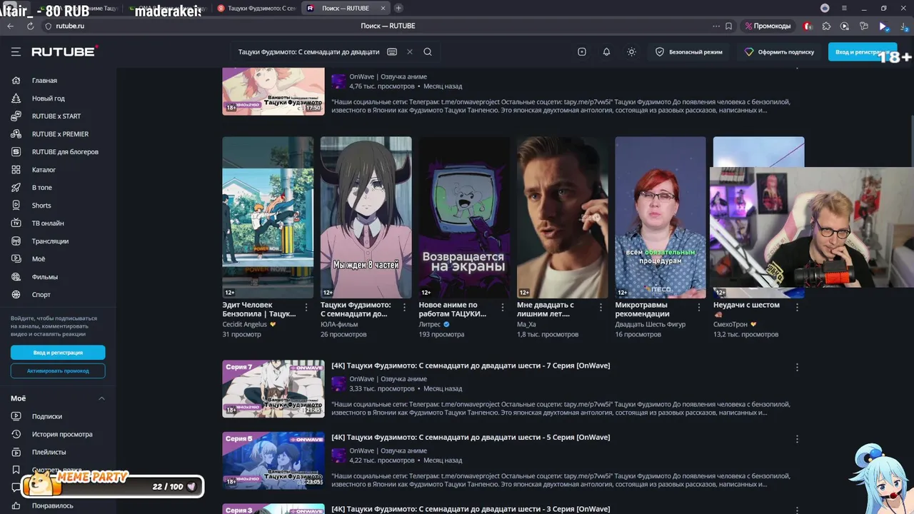Open options for Микротравмы рекомендации short
The image size is (914, 514).
tap(699, 307)
